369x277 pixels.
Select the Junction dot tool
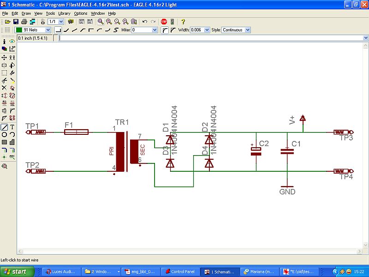click(x=4, y=157)
